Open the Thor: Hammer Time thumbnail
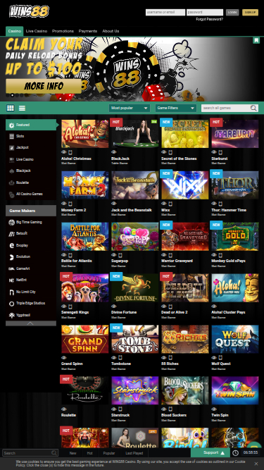The width and height of the screenshot is (264, 470). click(x=235, y=185)
